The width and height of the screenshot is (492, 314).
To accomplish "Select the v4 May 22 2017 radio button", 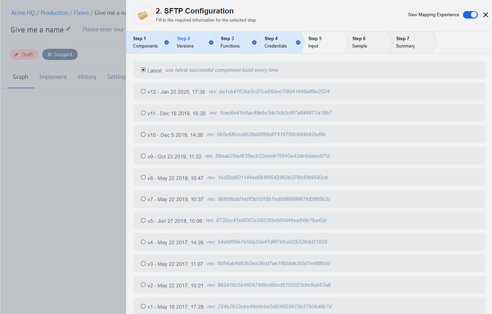I will click(x=143, y=242).
